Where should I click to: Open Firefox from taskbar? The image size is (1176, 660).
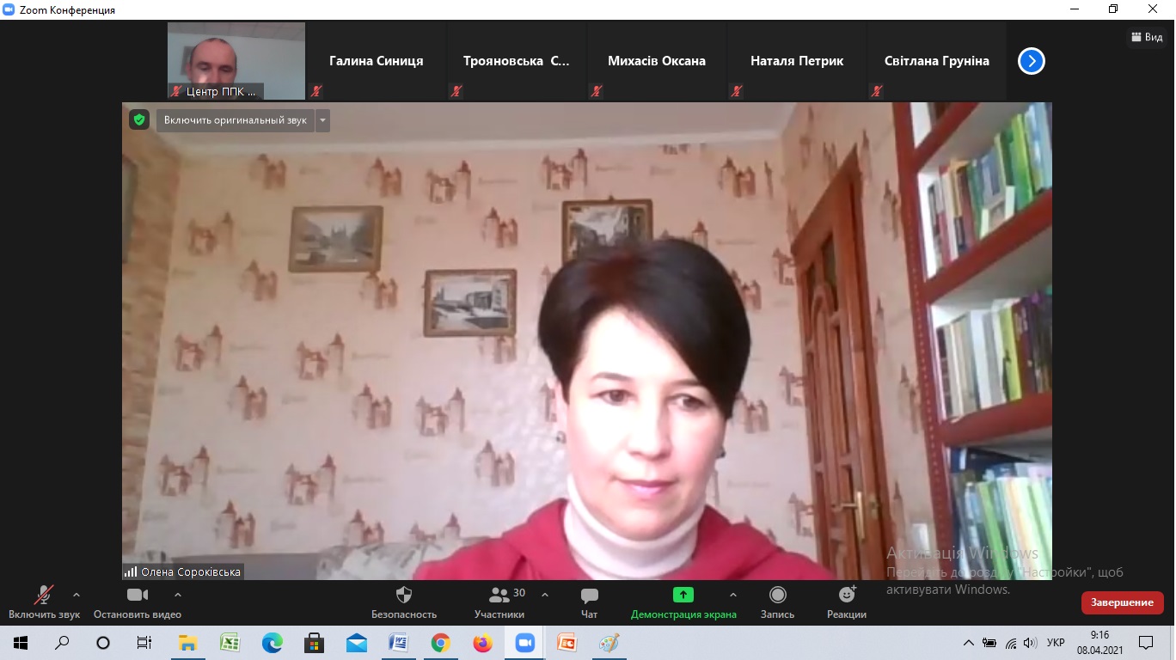pos(482,643)
